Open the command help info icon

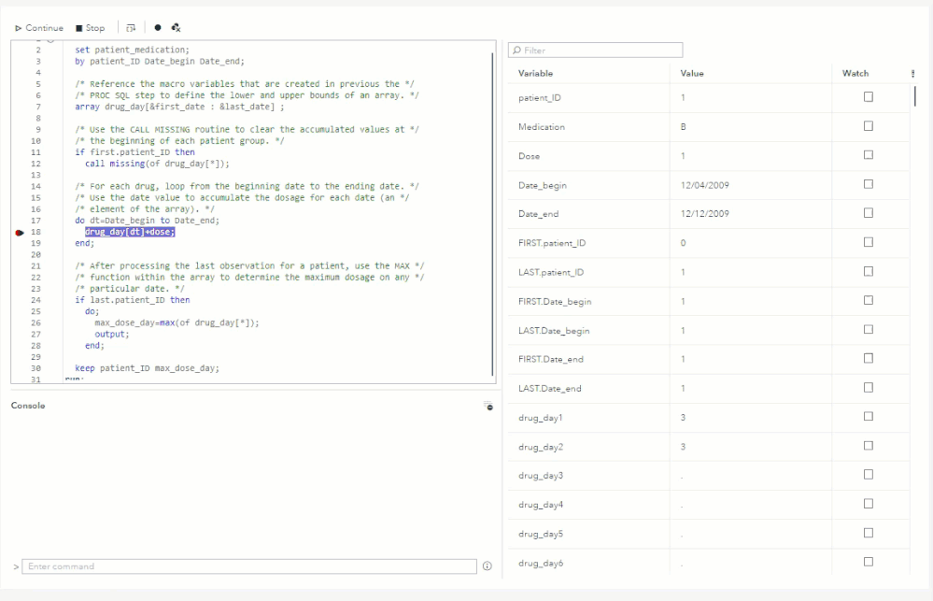click(x=487, y=566)
